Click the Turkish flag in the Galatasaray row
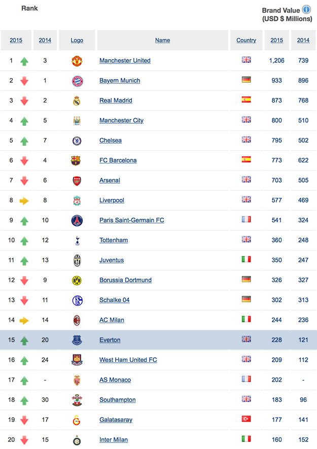 coord(246,419)
